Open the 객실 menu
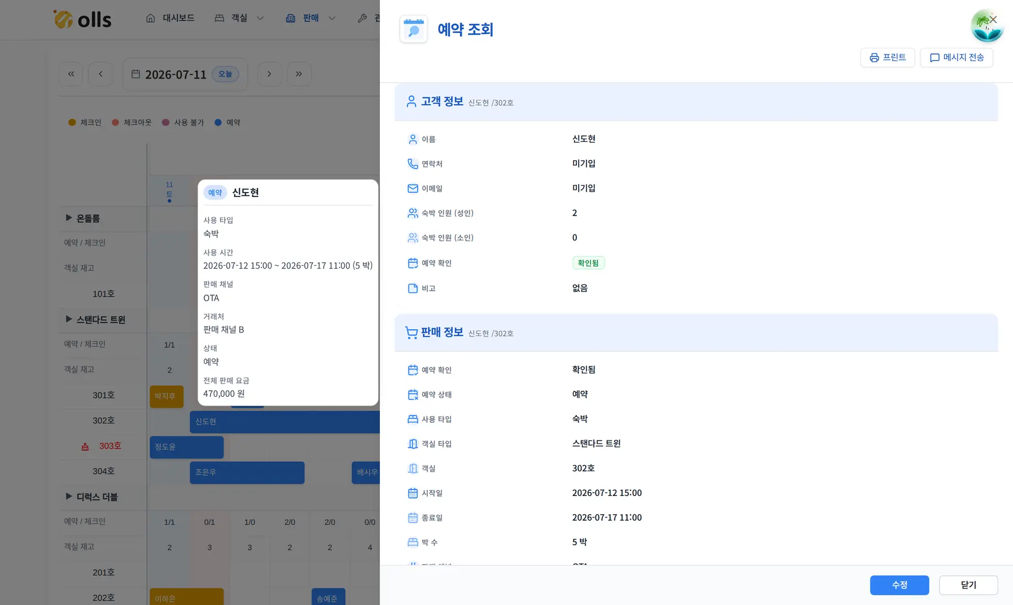 [x=239, y=18]
